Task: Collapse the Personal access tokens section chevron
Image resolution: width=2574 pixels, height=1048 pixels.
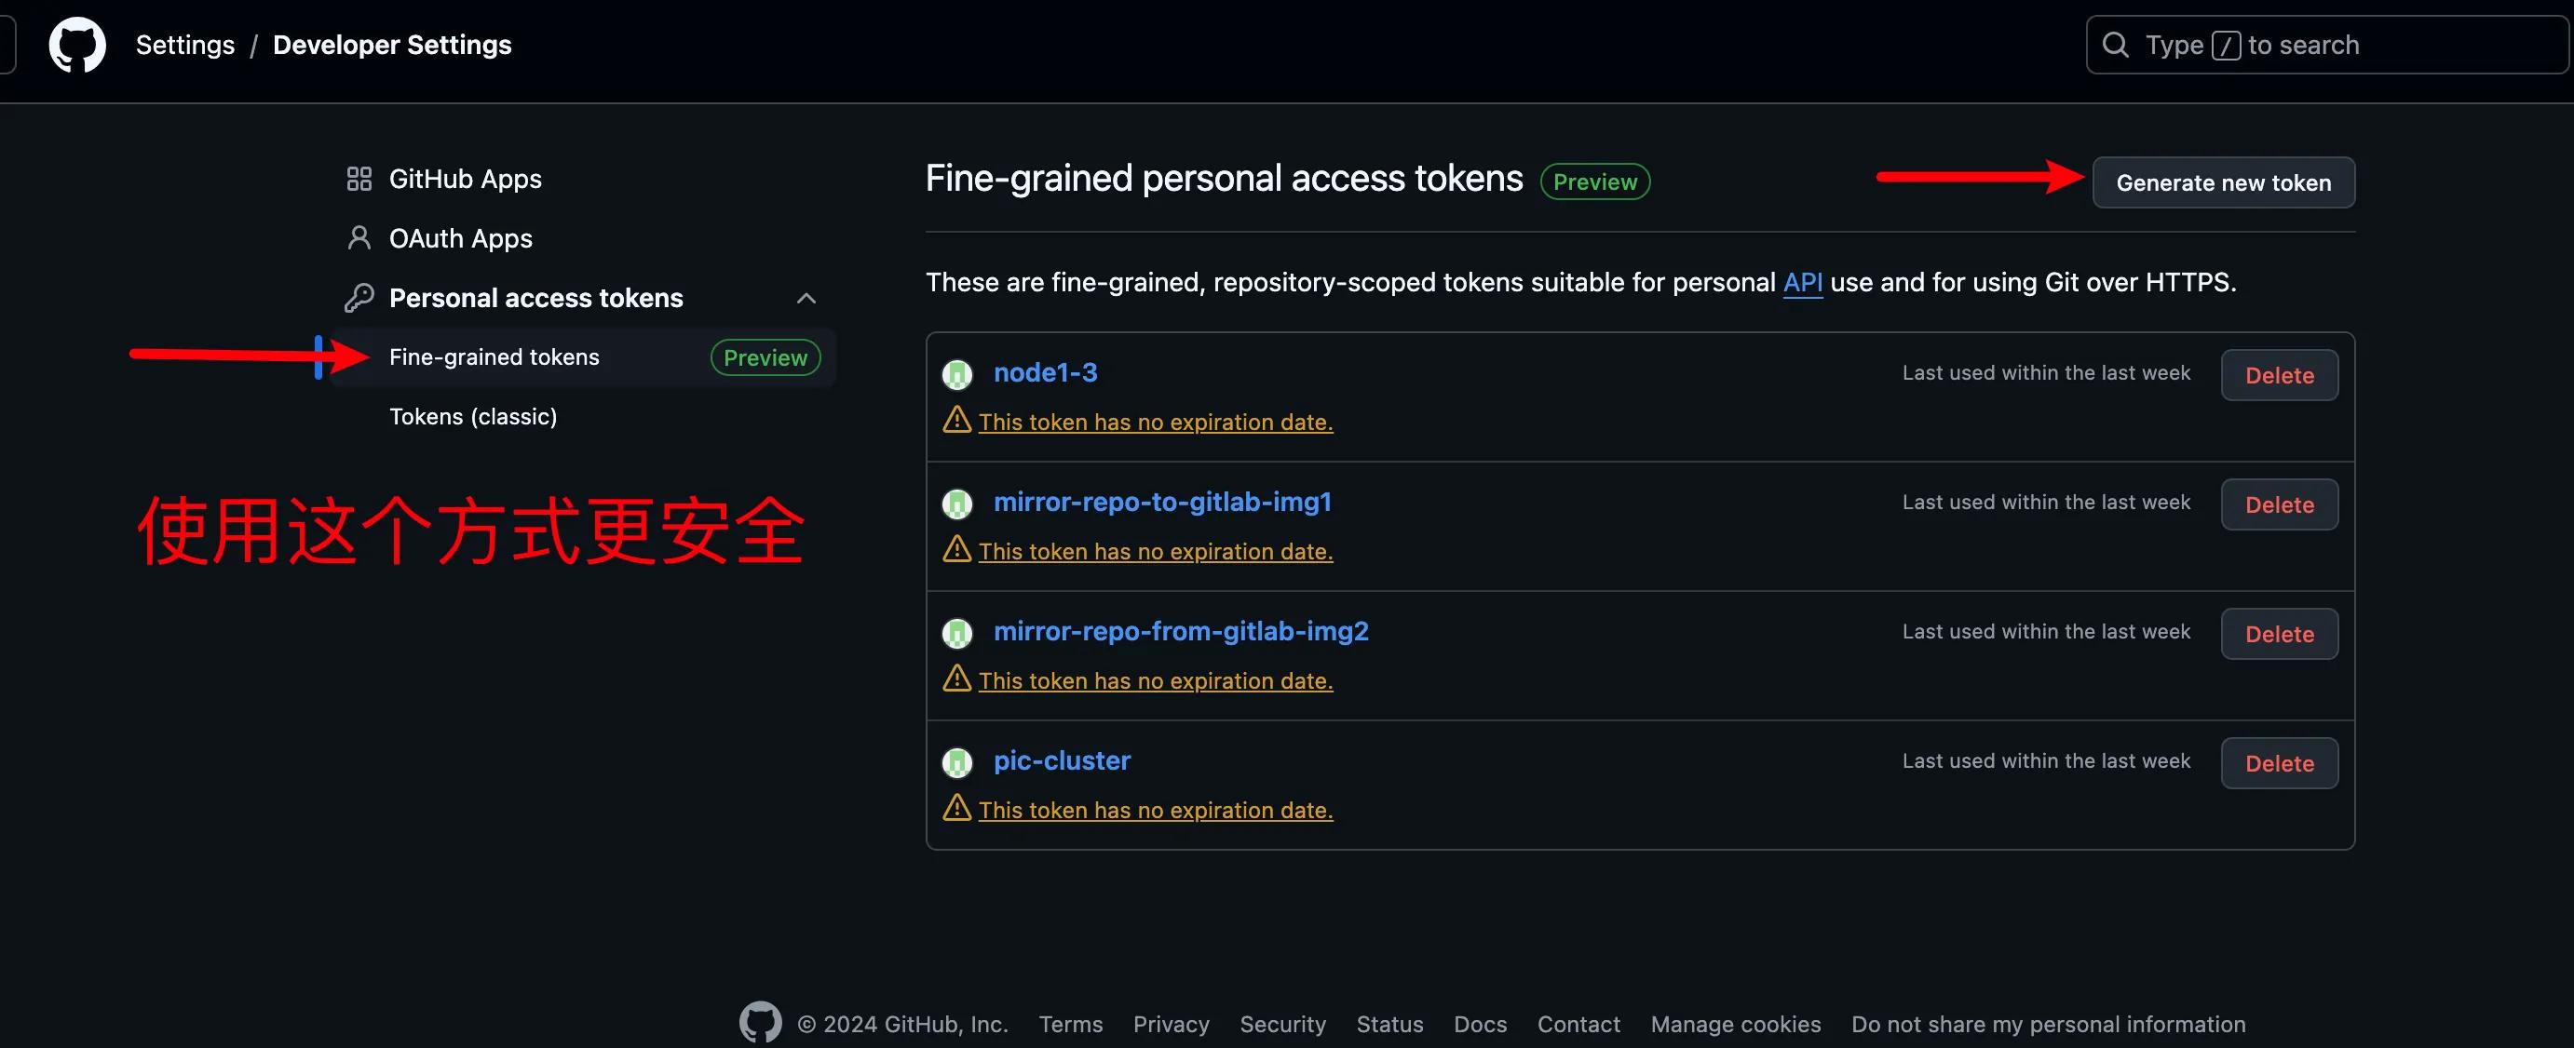Action: coord(806,298)
